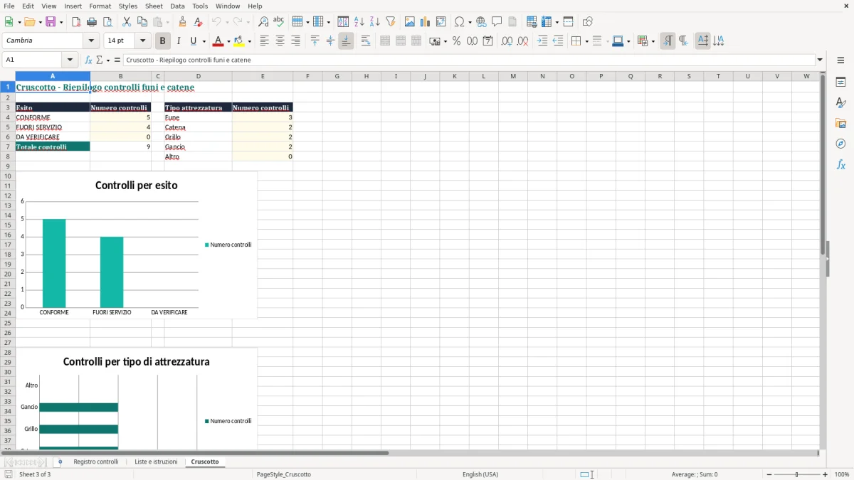
Task: Click the status bar zoom slider
Action: [x=797, y=474]
